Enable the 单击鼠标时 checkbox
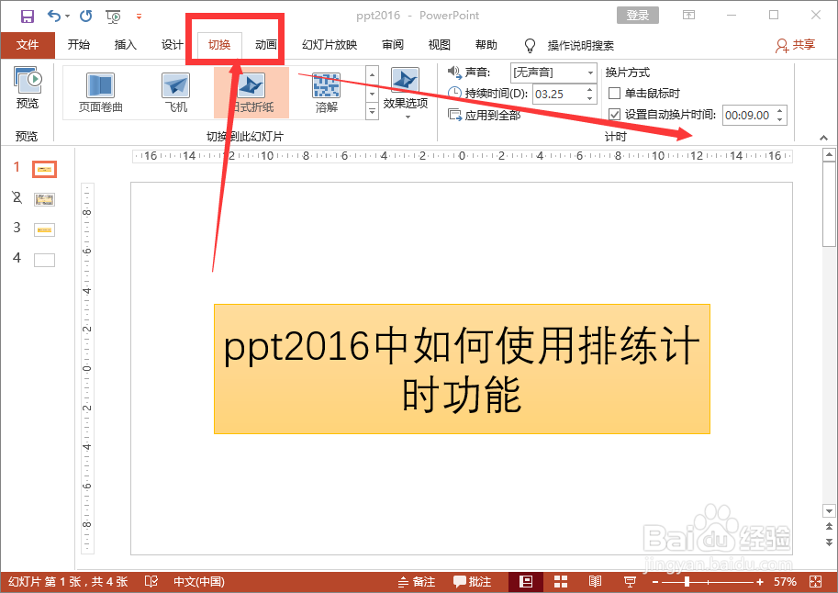Viewport: 838px width, 593px height. (615, 94)
